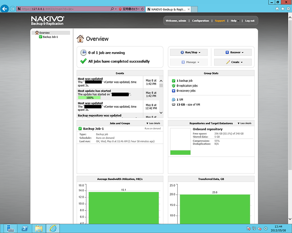
Task: Open the Manage dropdown
Action: (189, 62)
